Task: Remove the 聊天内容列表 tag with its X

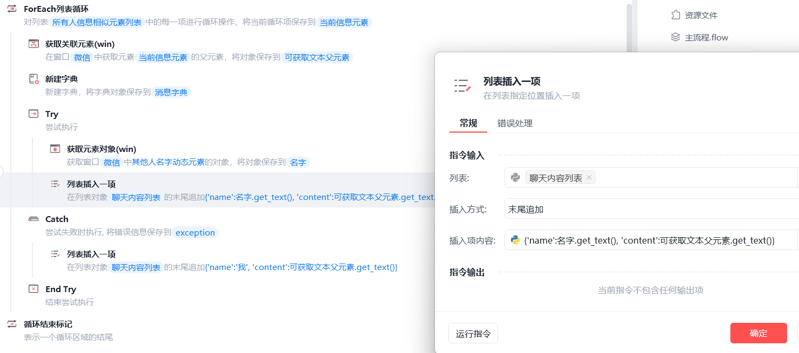Action: (x=589, y=177)
